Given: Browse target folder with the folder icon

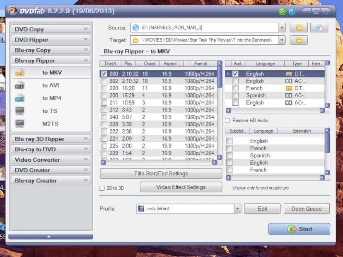Looking at the screenshot, I should [299, 40].
